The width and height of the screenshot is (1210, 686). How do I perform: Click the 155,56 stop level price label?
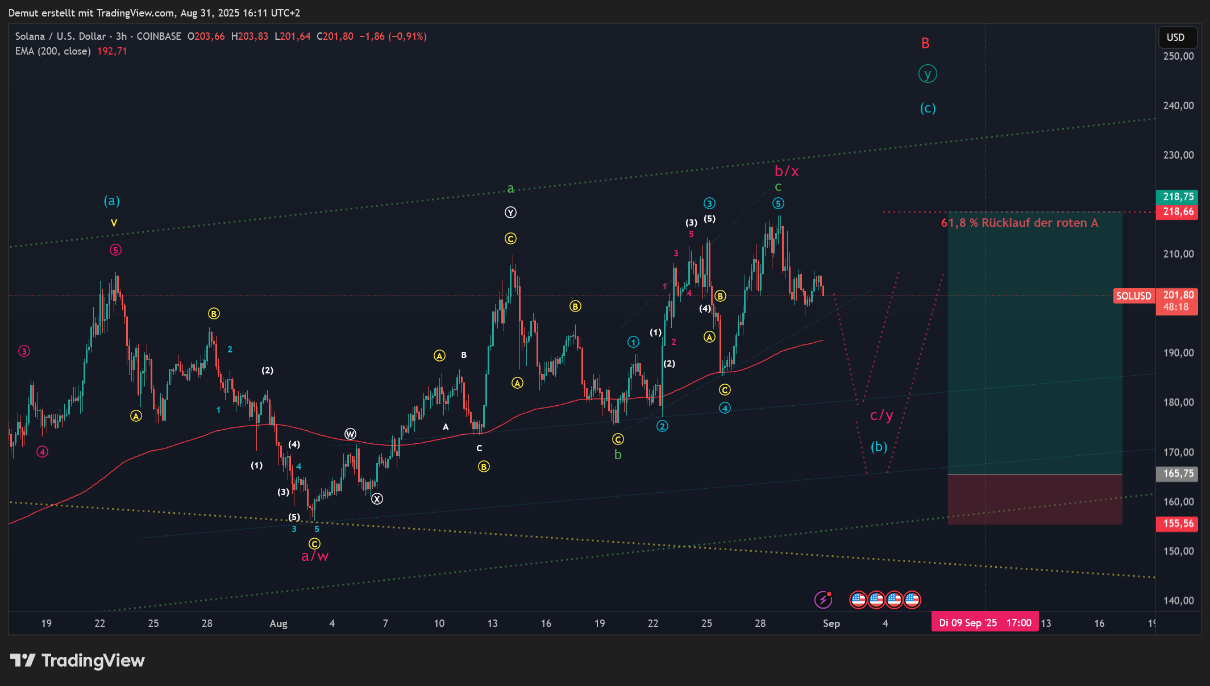[1178, 523]
